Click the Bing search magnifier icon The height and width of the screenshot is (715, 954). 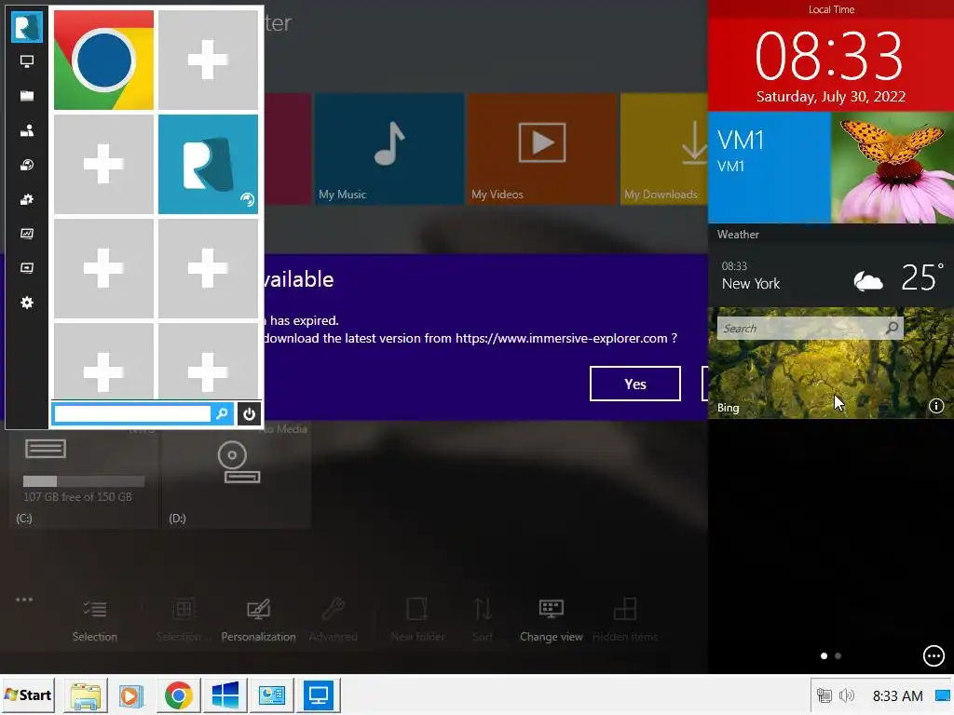coord(892,329)
